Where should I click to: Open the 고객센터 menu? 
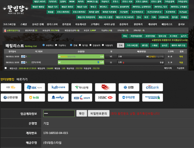tap(95, 24)
